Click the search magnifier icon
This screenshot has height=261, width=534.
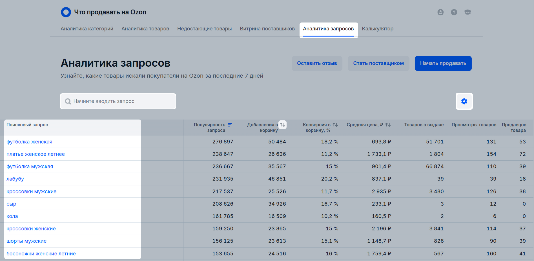click(68, 101)
